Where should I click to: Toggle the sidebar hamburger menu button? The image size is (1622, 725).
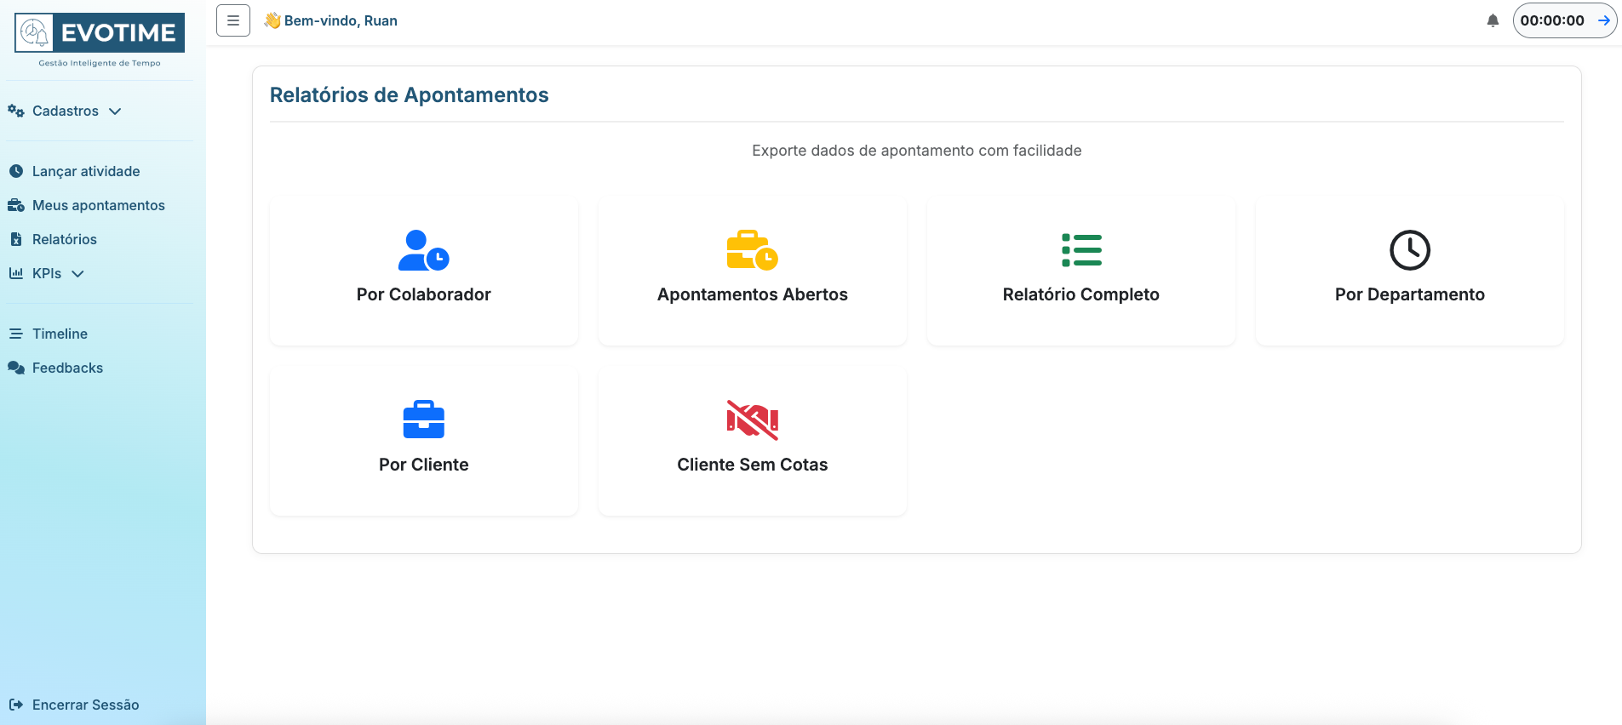tap(233, 20)
